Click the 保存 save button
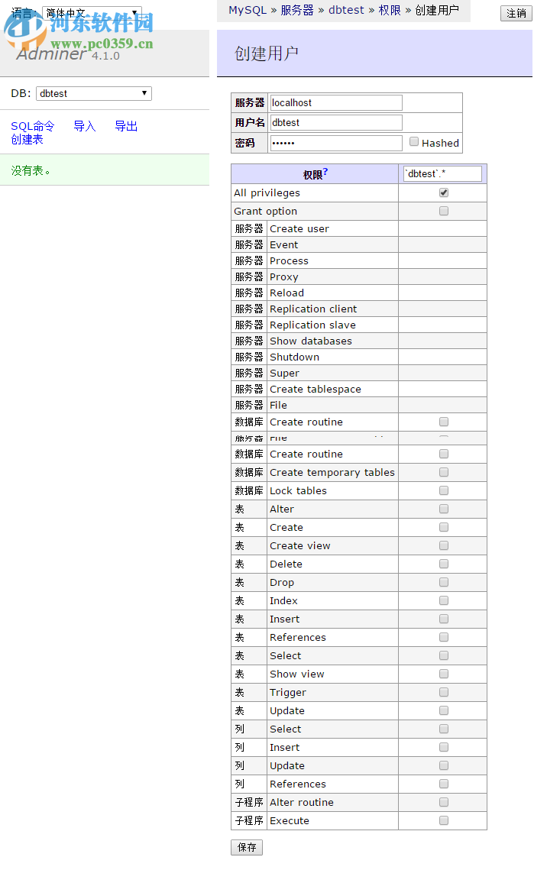 [x=246, y=847]
